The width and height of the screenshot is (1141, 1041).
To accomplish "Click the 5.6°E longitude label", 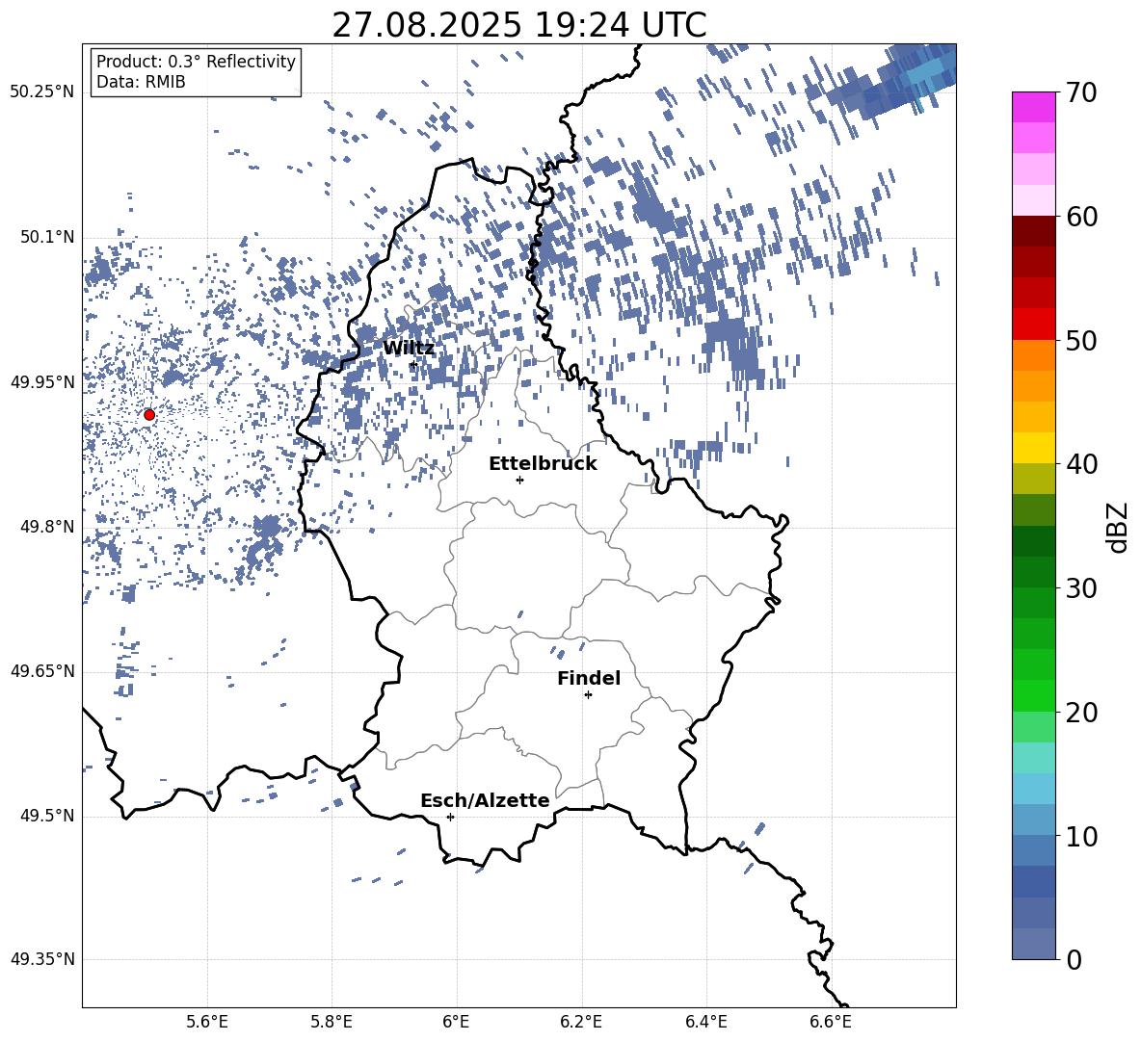I will 207,1022.
